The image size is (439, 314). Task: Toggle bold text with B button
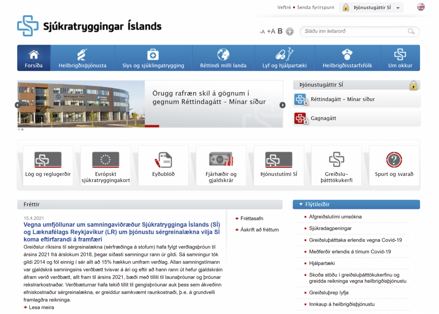coord(280,31)
